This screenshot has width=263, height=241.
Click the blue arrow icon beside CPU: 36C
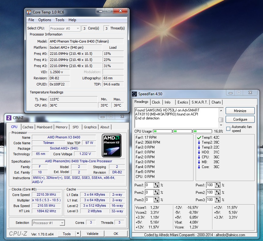[199, 157]
